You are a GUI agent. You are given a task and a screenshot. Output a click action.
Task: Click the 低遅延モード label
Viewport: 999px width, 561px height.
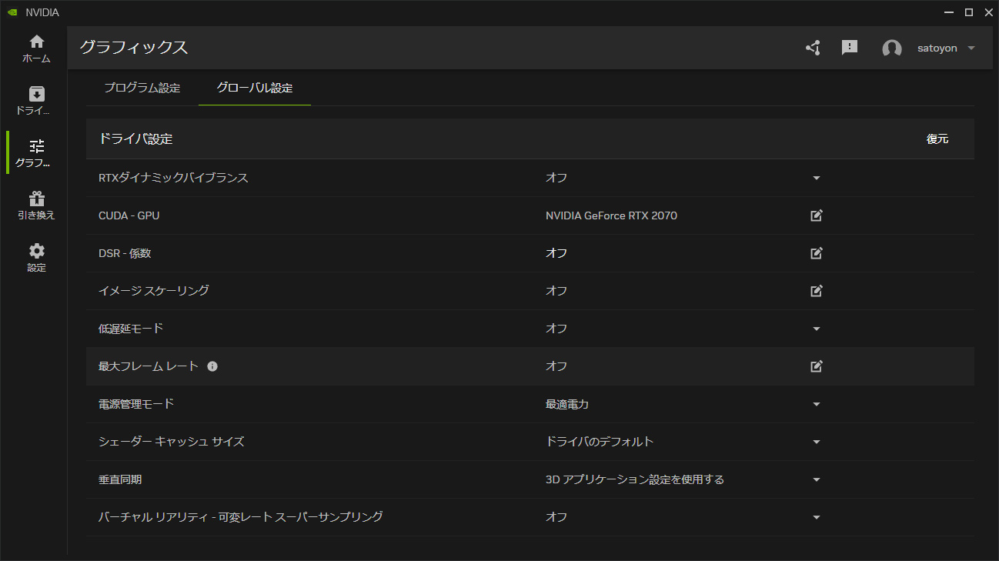pyautogui.click(x=131, y=329)
